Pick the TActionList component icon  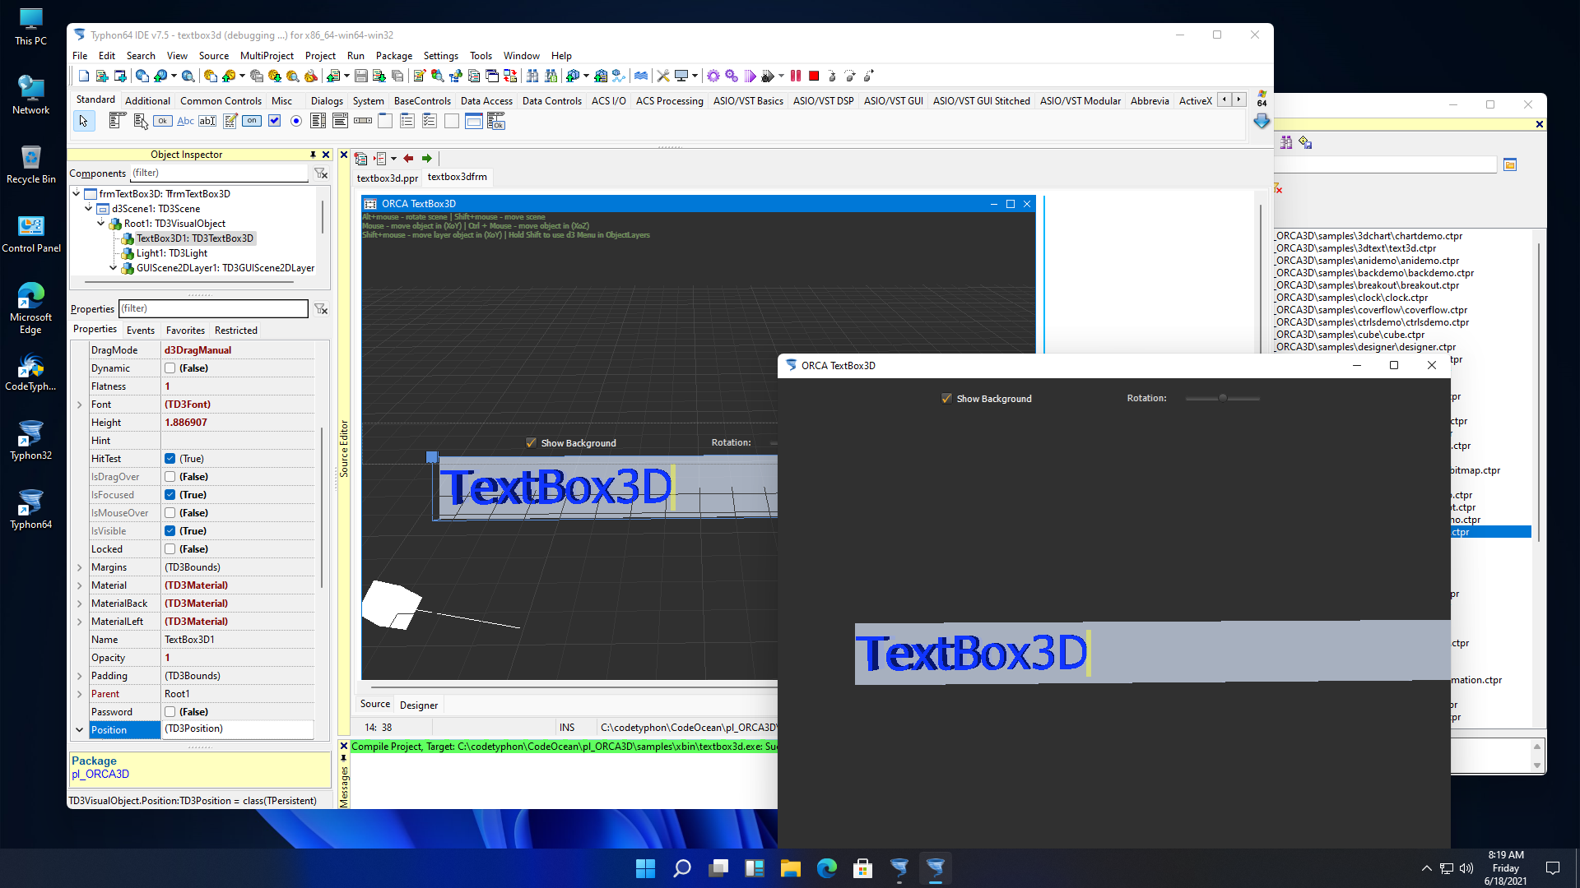tap(495, 122)
